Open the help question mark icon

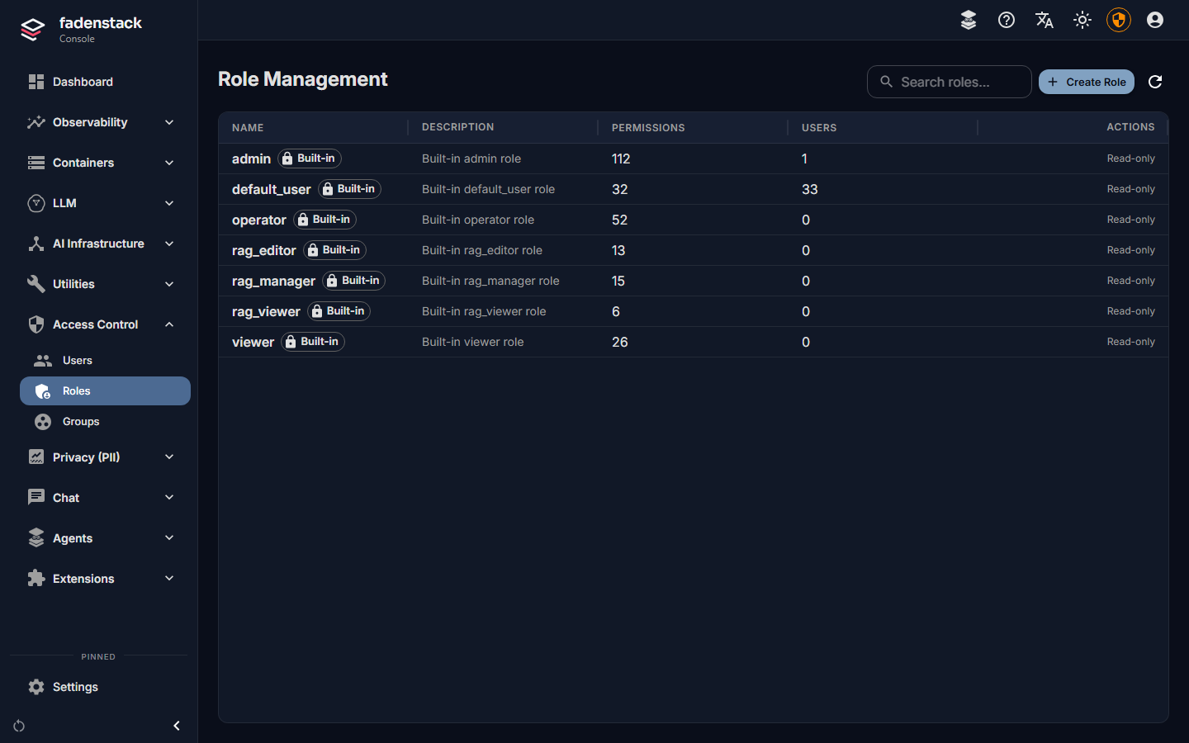tap(1007, 20)
